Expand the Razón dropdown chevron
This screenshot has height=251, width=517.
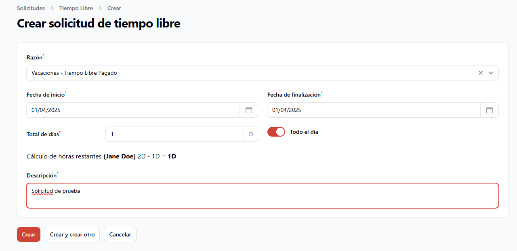pyautogui.click(x=491, y=73)
